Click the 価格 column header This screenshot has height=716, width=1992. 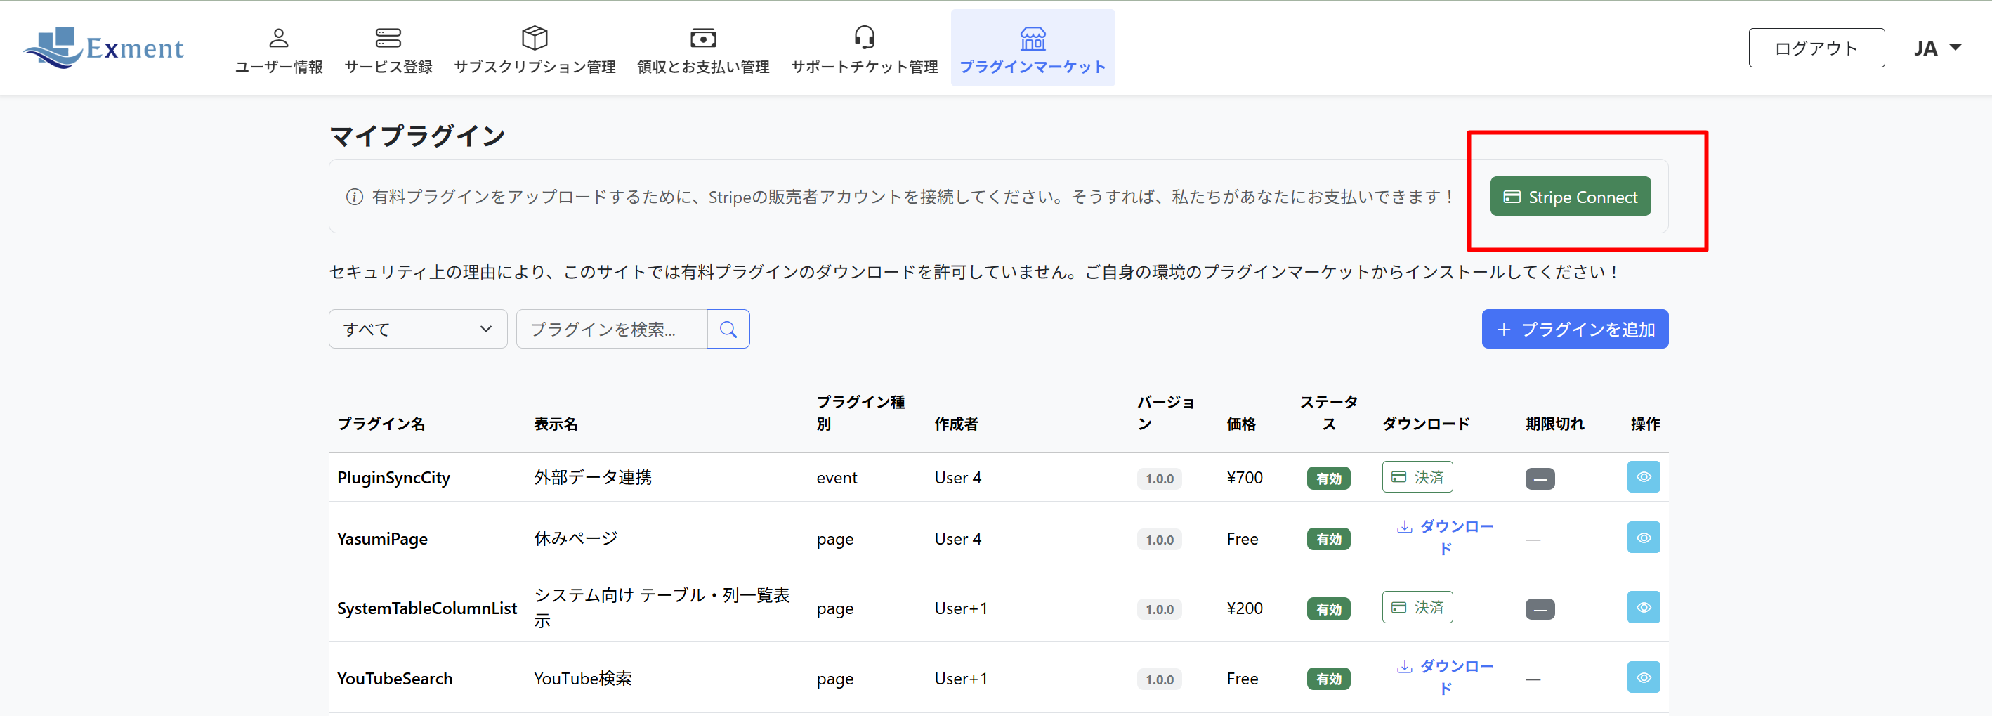pyautogui.click(x=1241, y=424)
